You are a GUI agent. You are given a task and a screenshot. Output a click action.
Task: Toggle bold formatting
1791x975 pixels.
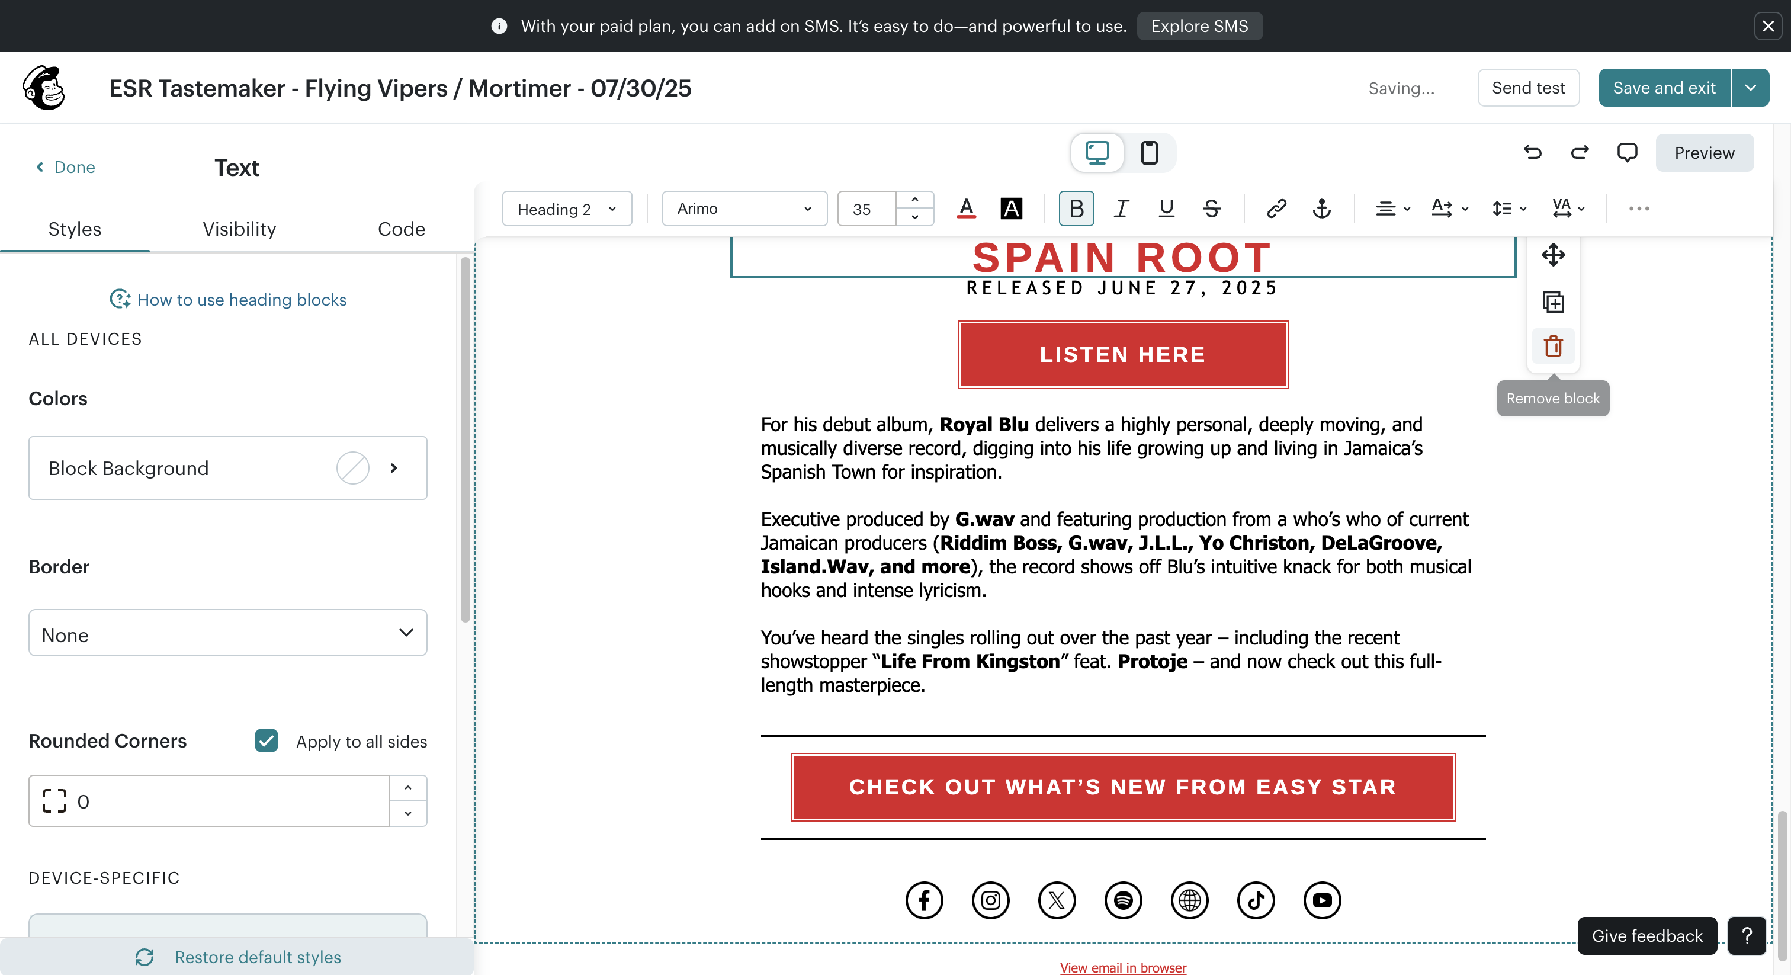(x=1076, y=209)
